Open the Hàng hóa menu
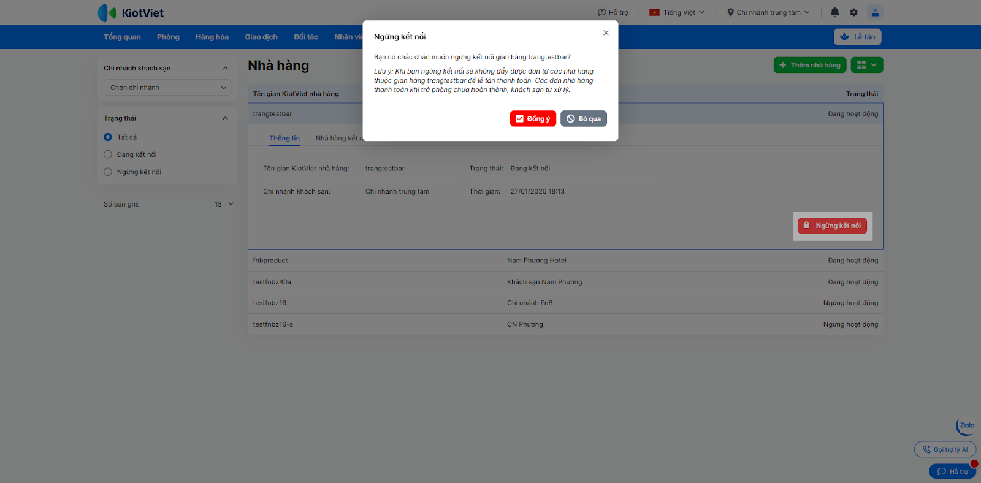The image size is (981, 483). [212, 37]
